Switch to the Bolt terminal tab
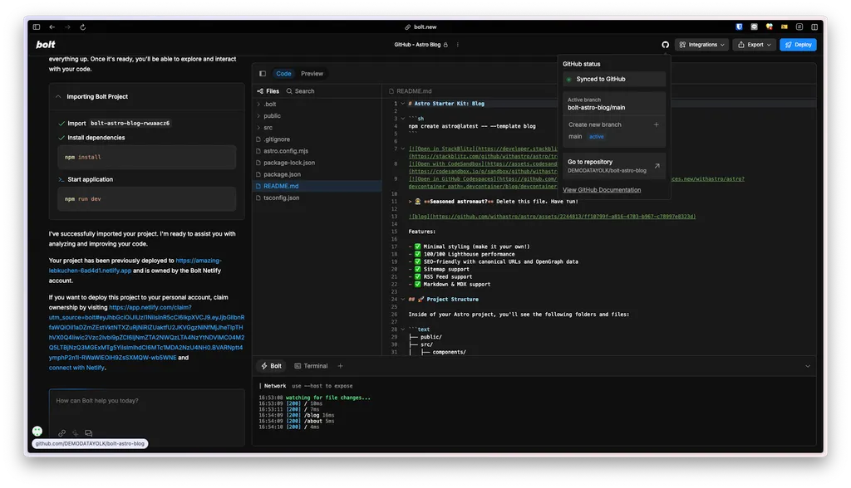Screen dimensions: 851x488 pos(272,366)
